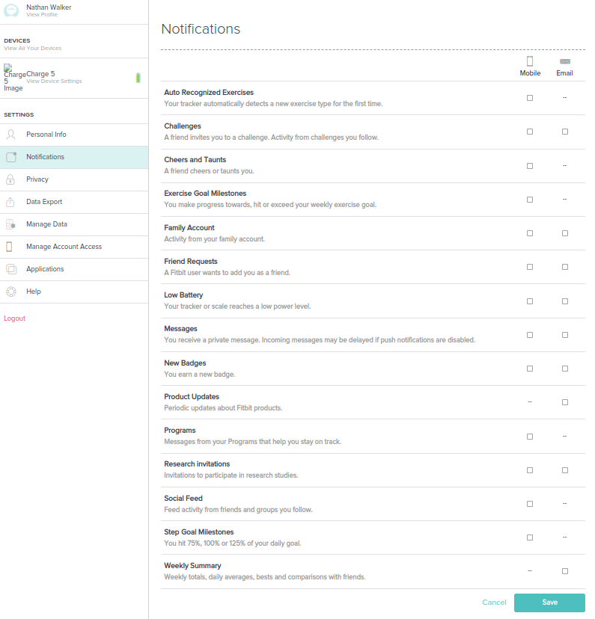Check Mobile for Programs notifications
Viewport: 595px width, 619px height.
coord(530,437)
